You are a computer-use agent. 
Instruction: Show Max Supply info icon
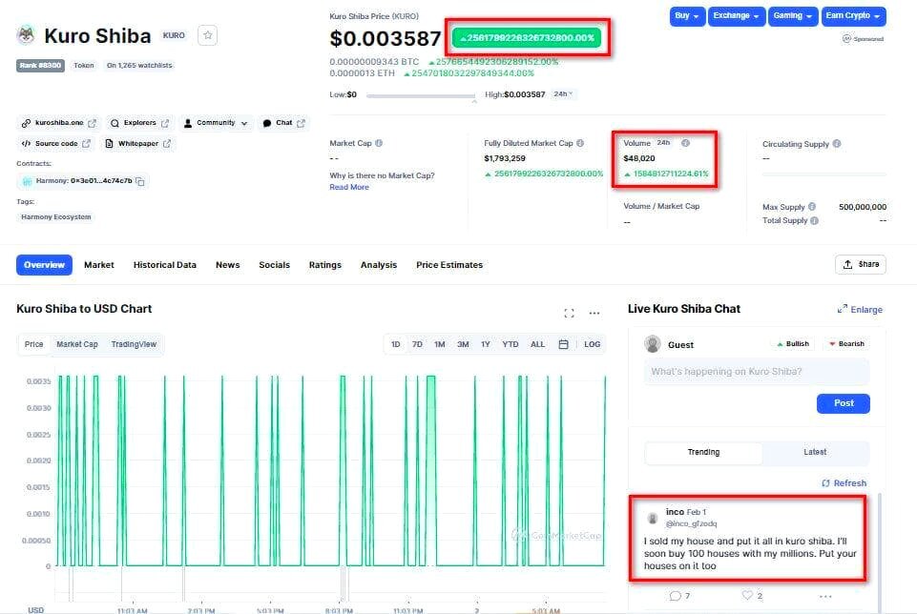tap(812, 207)
